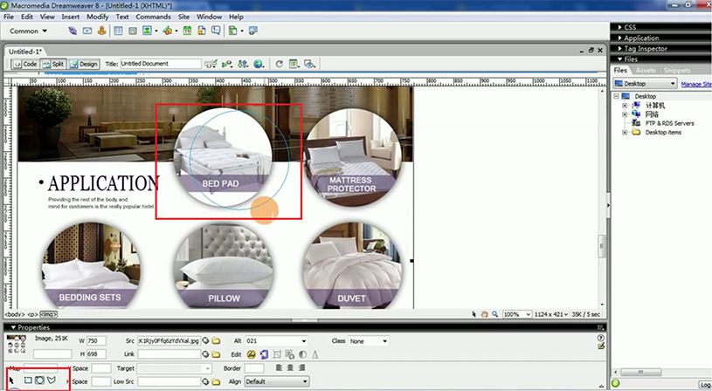This screenshot has height=391, width=712.
Task: Switch to Code view
Action: tap(25, 64)
